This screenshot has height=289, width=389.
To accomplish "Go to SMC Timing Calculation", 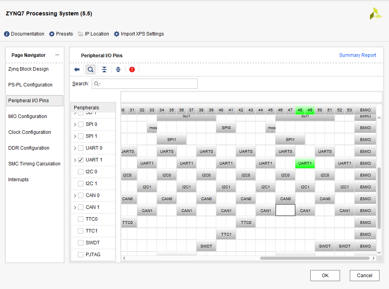I will [34, 164].
